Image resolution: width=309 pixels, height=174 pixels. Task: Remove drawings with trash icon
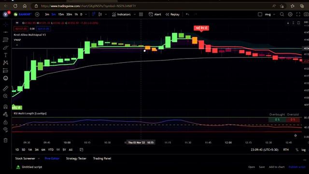tap(5, 140)
